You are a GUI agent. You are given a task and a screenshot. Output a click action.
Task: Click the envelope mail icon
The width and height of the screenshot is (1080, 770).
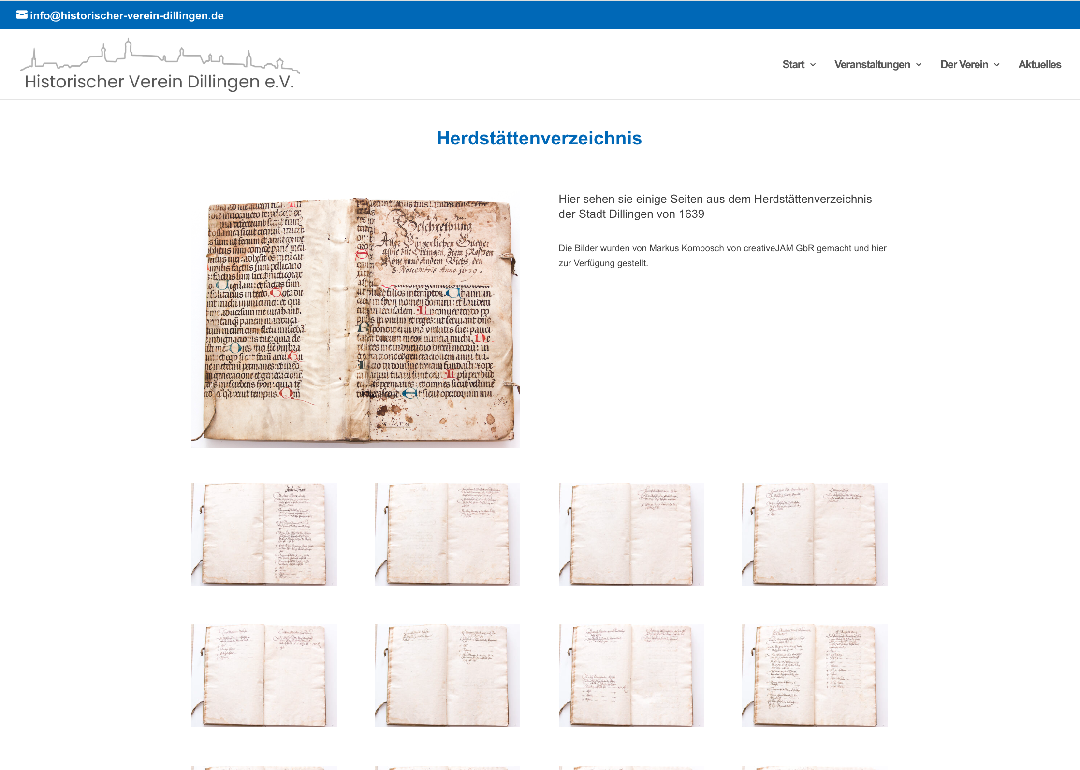point(22,15)
